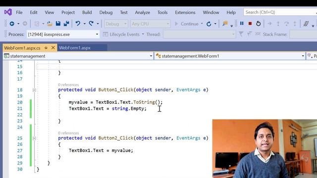Click the Stack Frame combo box
317x178 pixels.
[x=303, y=34]
